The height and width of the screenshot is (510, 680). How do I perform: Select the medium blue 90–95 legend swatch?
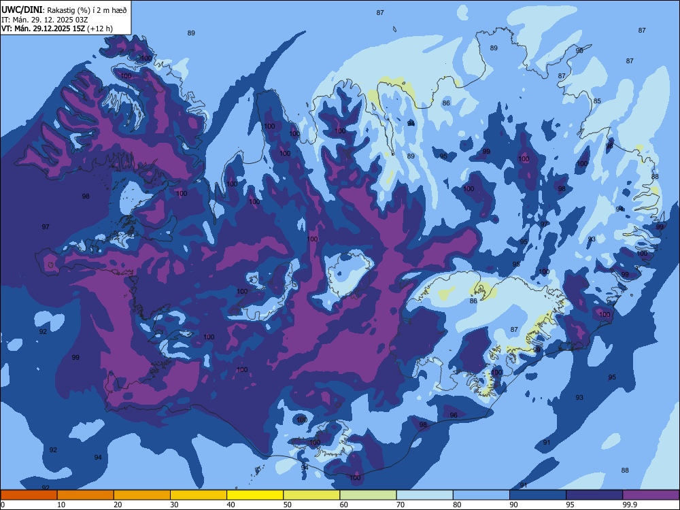click(538, 495)
